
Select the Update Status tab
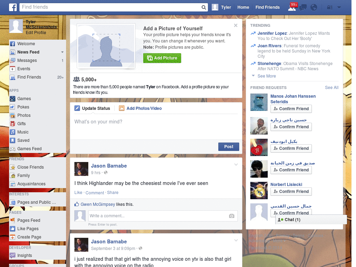92,108
